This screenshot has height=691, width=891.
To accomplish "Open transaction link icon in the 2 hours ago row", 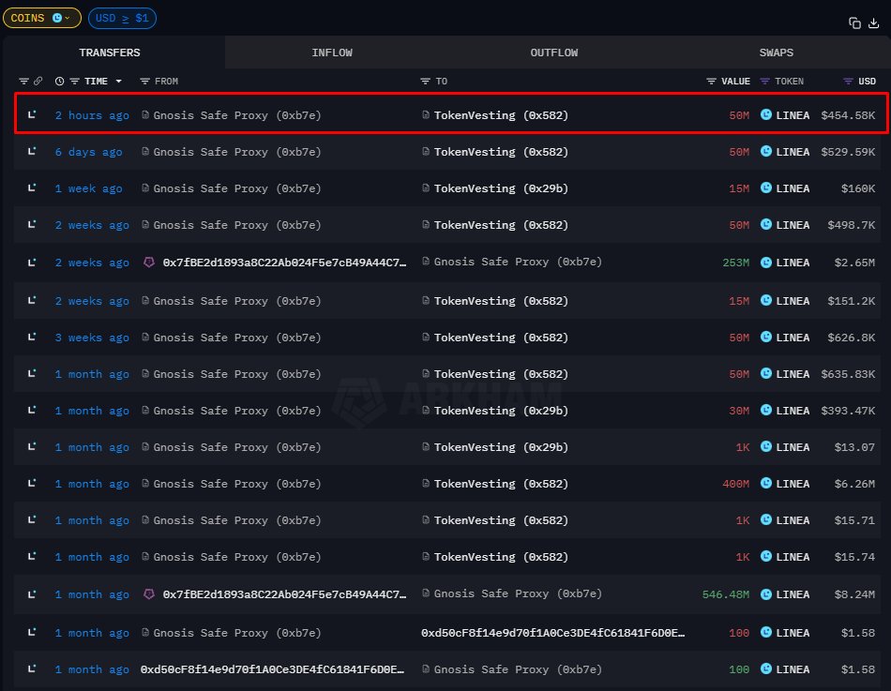I will tap(32, 114).
